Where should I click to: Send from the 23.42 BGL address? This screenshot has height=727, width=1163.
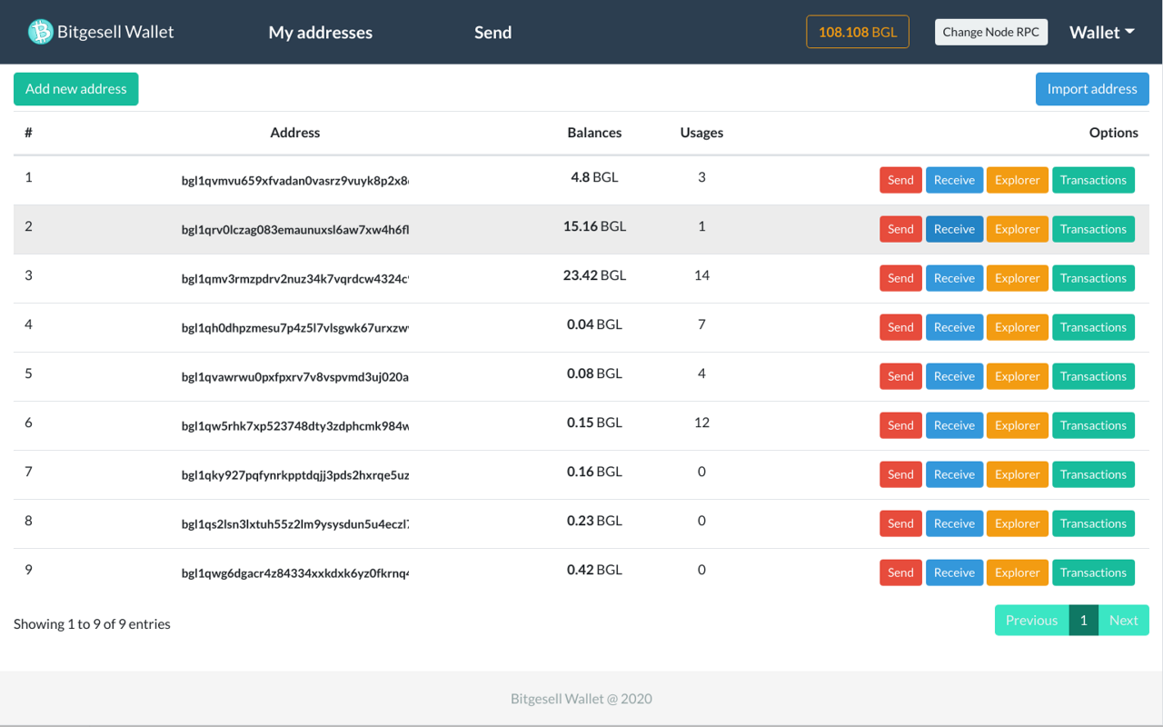coord(900,278)
